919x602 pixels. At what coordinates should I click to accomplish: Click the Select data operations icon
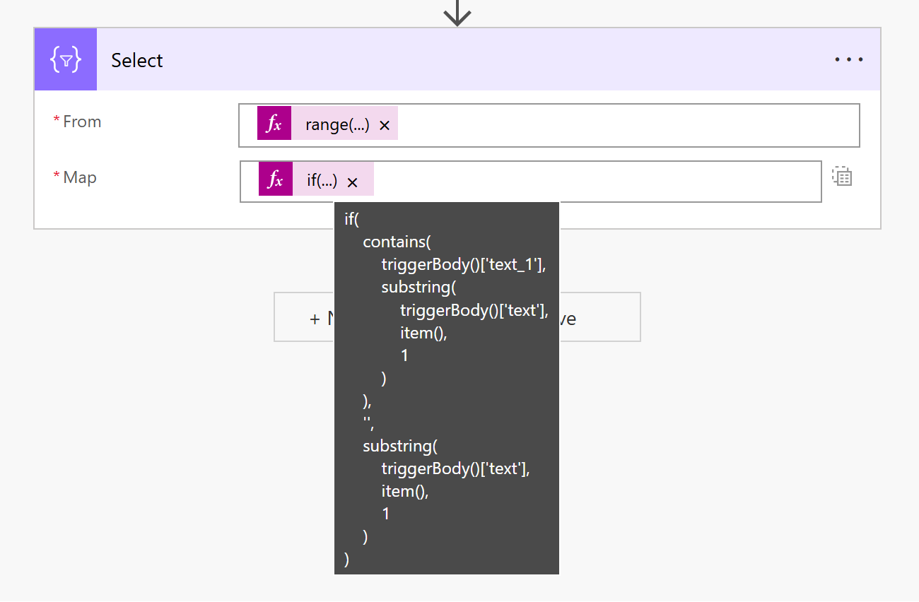(x=65, y=59)
